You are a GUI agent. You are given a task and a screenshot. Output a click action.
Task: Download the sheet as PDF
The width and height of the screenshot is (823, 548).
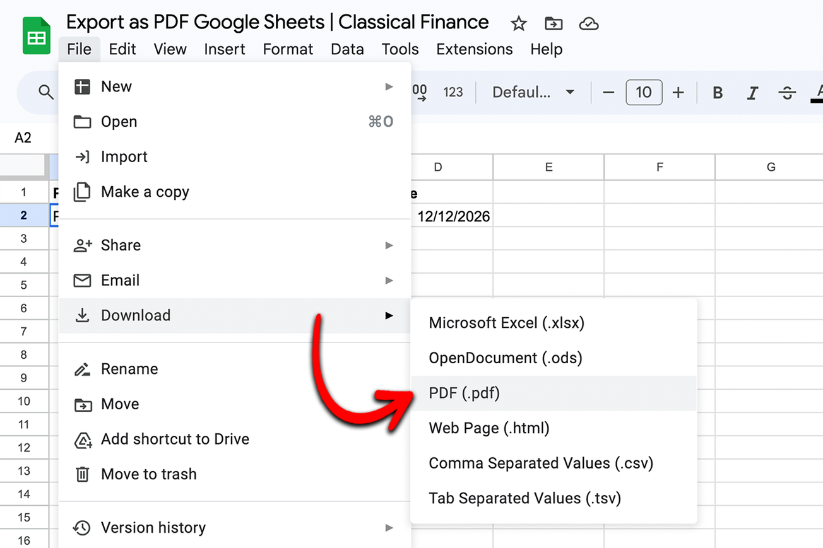[465, 392]
